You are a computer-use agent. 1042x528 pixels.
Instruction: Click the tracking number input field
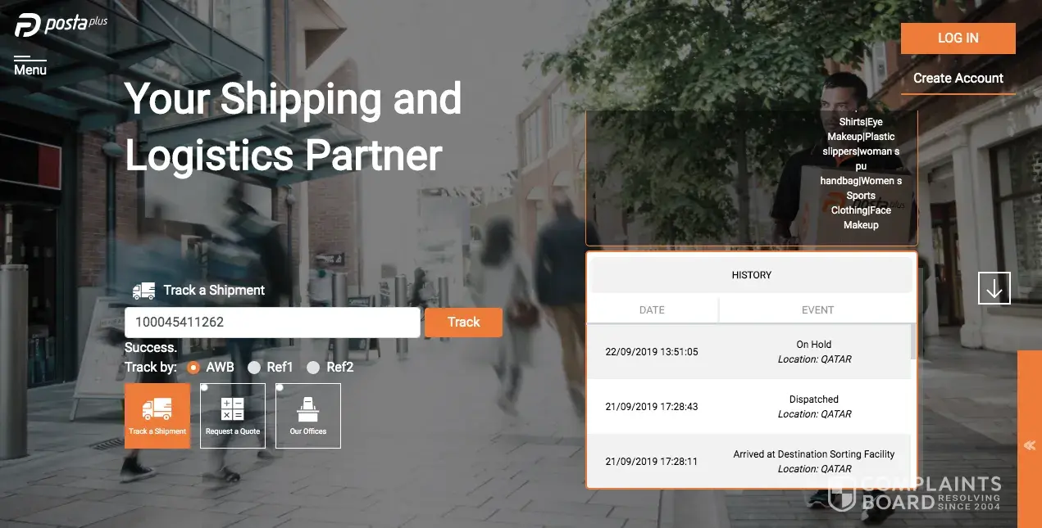click(x=272, y=323)
